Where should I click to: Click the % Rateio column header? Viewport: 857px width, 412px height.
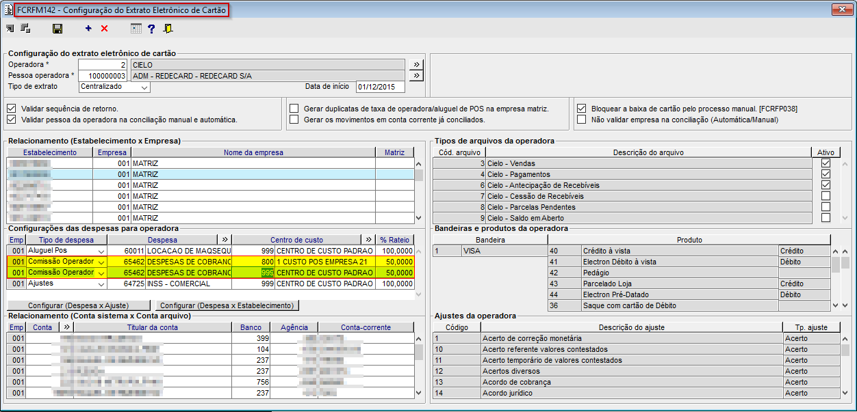[x=396, y=240]
